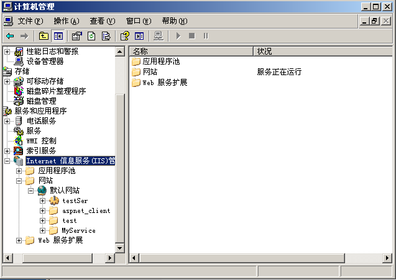Select 设备管理器 in the tree

click(x=45, y=61)
